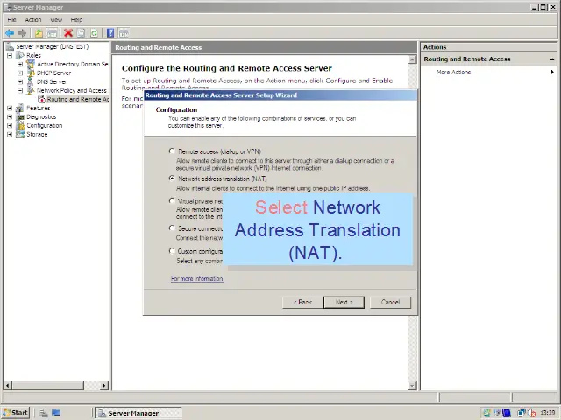Screen dimensions: 561x420
Task: Click the Start button
Action: coord(16,413)
